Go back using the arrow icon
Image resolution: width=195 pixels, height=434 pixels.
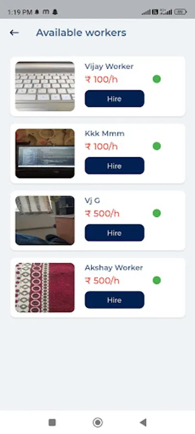coord(14,33)
